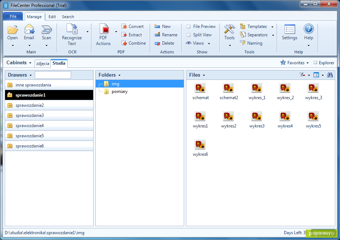Switch to the Manage ribbon tab
The width and height of the screenshot is (340, 240).
34,17
